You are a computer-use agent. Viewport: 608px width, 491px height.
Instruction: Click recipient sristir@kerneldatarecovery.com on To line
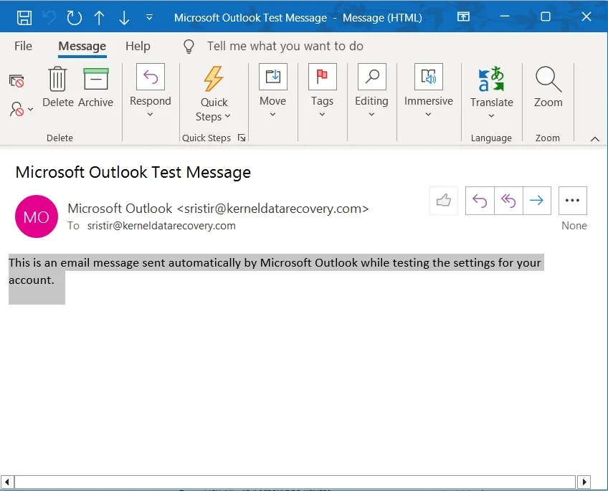coord(161,226)
